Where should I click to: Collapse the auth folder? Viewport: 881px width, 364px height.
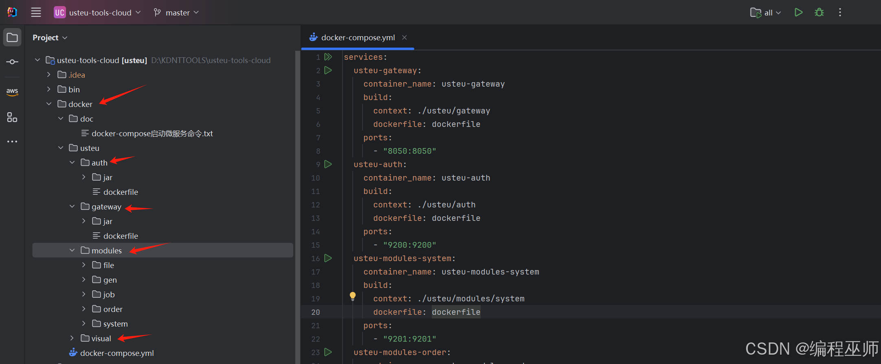tap(72, 163)
